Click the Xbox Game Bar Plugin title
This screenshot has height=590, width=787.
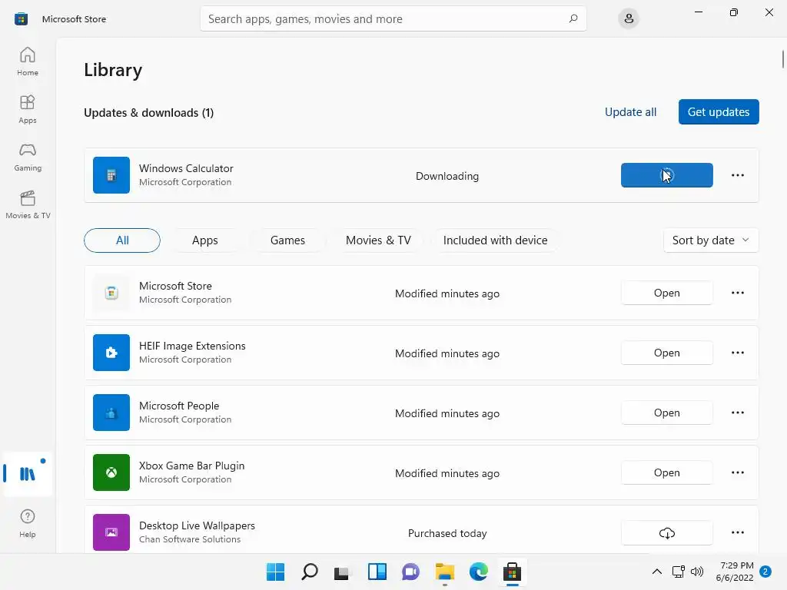[191, 466]
